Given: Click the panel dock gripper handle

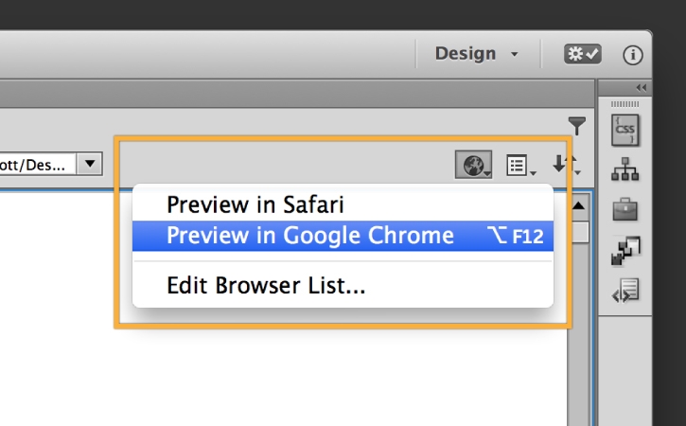Looking at the screenshot, I should point(624,103).
